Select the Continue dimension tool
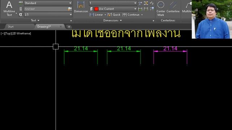 [x=131, y=14]
